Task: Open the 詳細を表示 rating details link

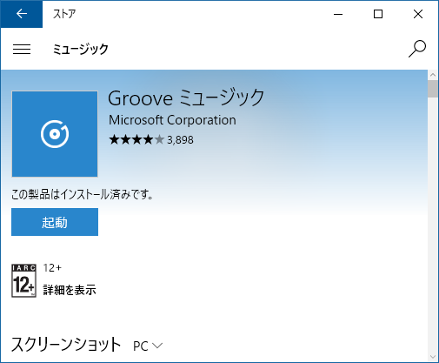Action: pos(70,290)
